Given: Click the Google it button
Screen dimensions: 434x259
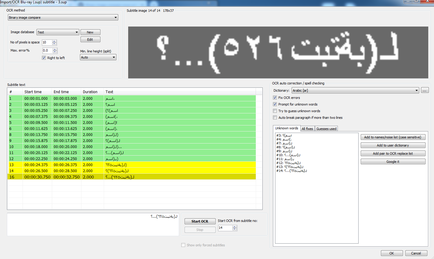Looking at the screenshot, I should [x=393, y=162].
